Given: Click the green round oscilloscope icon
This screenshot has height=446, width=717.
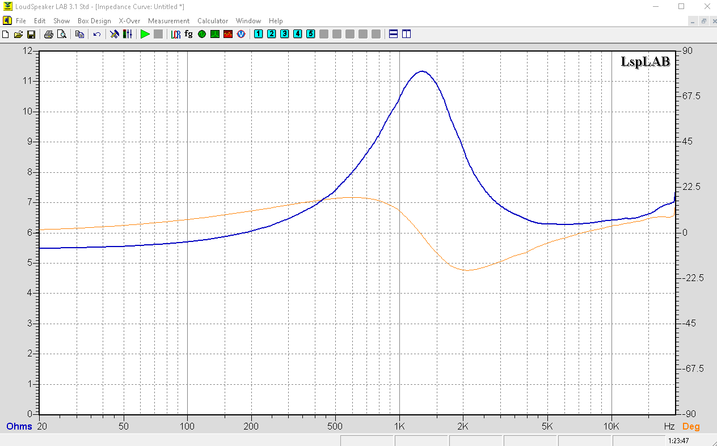Looking at the screenshot, I should pyautogui.click(x=202, y=34).
